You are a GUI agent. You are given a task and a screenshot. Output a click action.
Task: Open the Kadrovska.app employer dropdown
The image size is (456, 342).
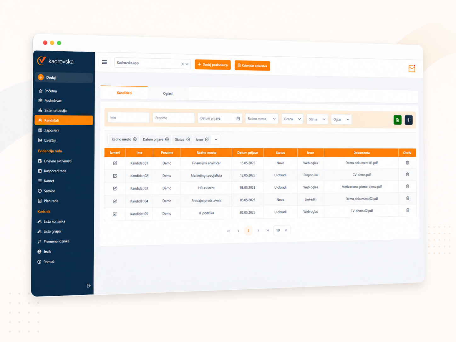click(152, 63)
